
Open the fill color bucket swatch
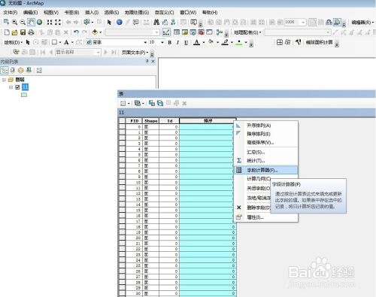pos(211,42)
